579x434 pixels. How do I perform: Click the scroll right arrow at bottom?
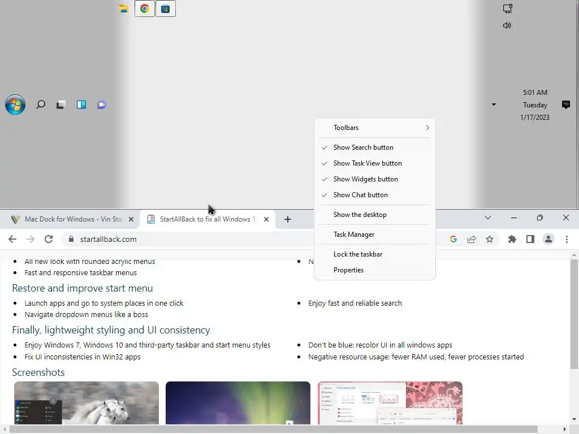pyautogui.click(x=565, y=429)
